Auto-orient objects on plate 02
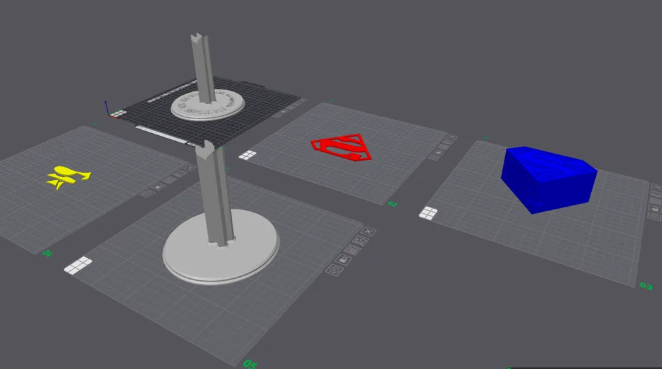662x369 pixels. [x=448, y=142]
